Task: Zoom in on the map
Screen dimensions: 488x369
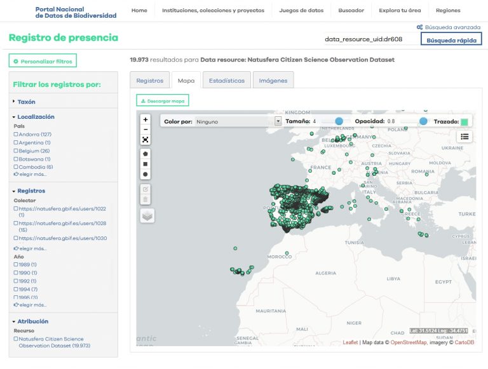Action: (x=146, y=119)
